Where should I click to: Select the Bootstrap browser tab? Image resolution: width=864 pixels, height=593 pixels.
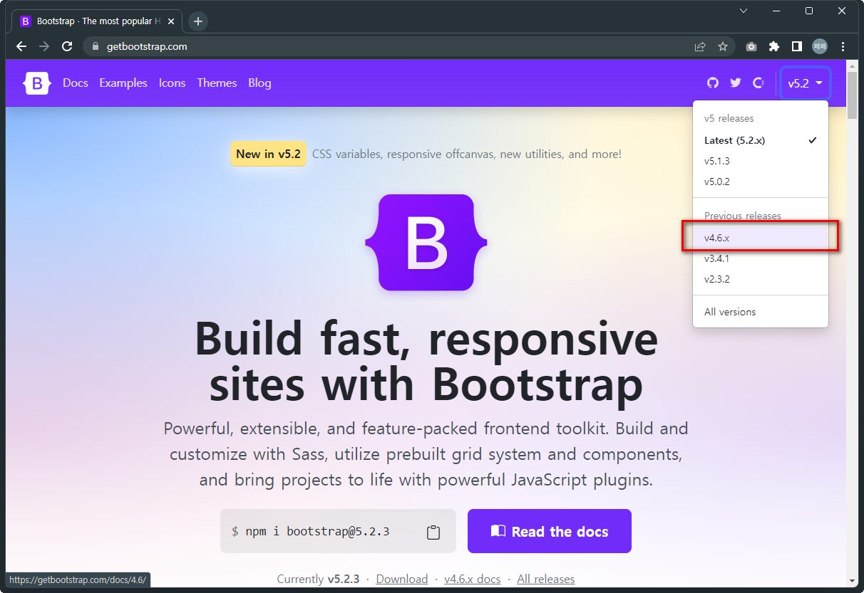coord(96,21)
